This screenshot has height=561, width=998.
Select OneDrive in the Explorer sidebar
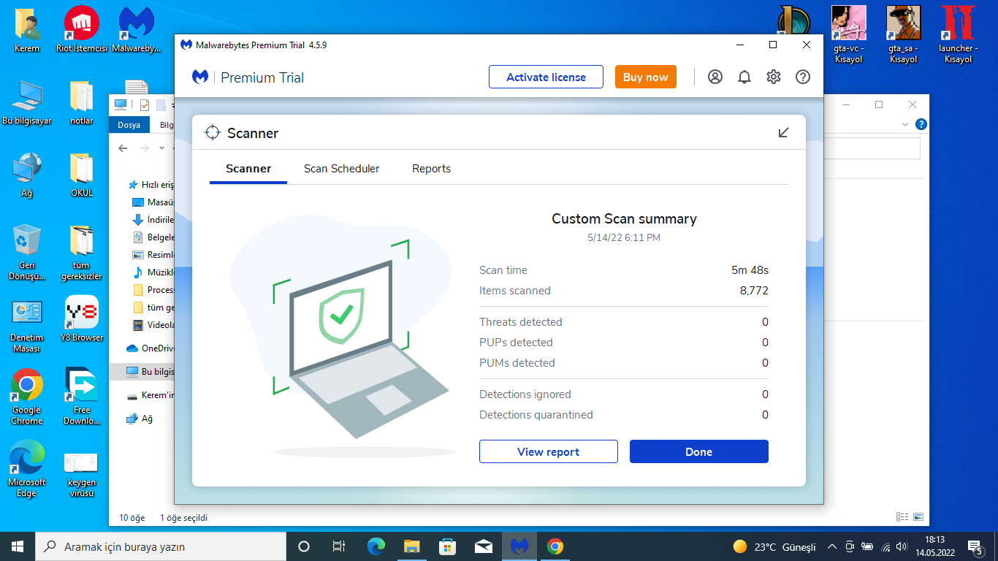[151, 348]
